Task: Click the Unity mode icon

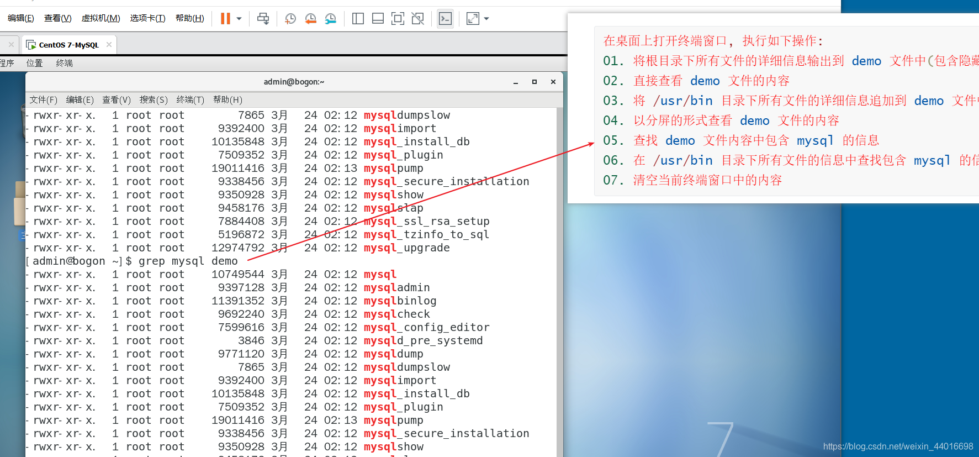Action: point(418,19)
